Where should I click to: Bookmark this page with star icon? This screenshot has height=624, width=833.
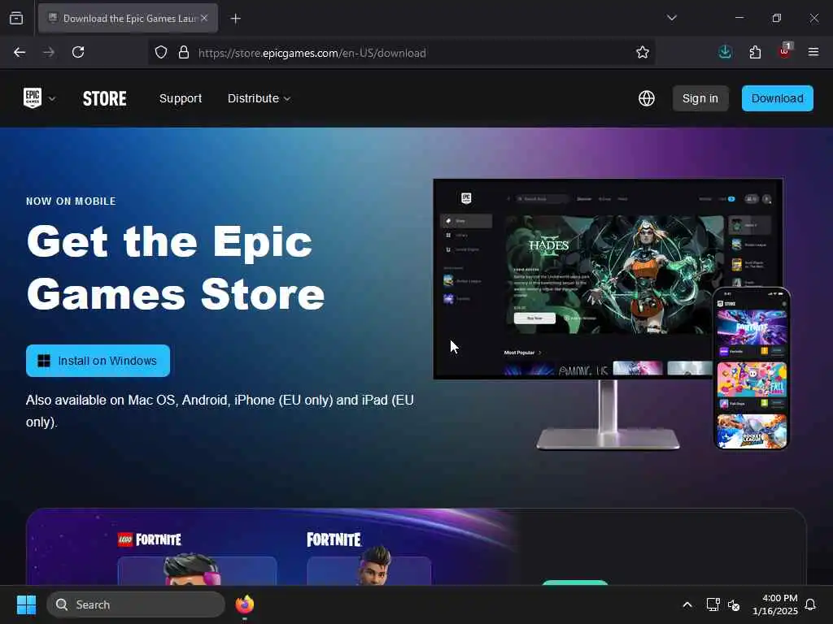point(643,52)
